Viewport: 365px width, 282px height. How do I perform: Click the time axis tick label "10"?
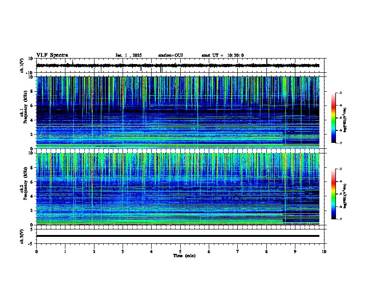[x=324, y=252]
